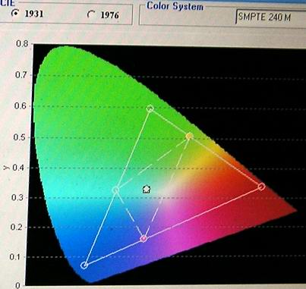Open the SMPTE 240 M color system dropdown

[271, 17]
